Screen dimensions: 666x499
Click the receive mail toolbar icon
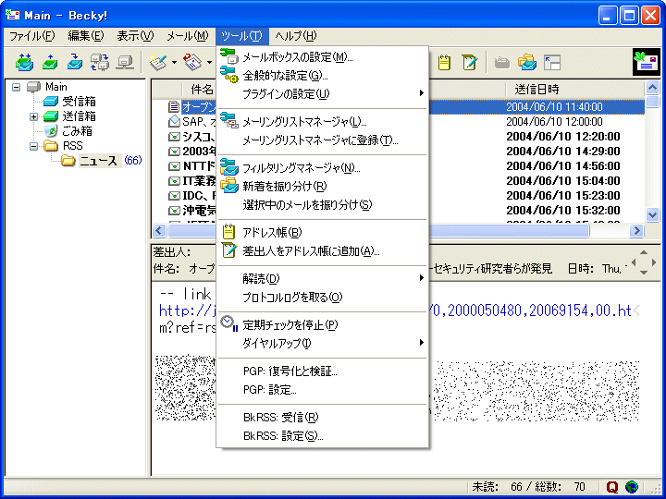coord(75,63)
